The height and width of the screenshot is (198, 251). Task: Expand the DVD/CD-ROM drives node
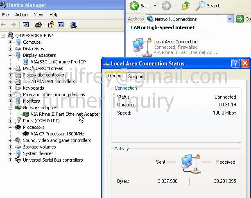tap(10, 68)
